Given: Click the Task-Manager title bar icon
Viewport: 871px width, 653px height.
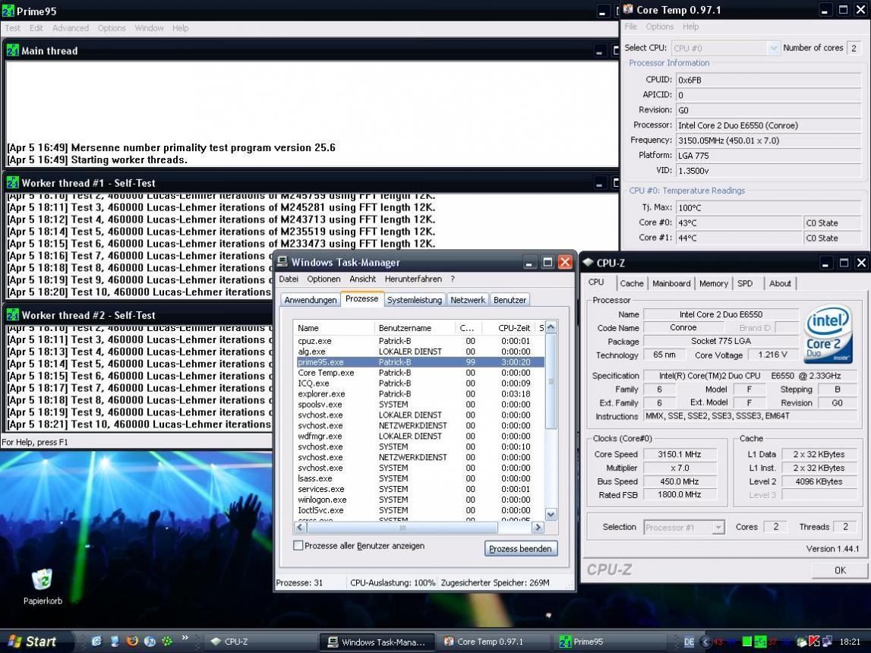Looking at the screenshot, I should point(282,262).
